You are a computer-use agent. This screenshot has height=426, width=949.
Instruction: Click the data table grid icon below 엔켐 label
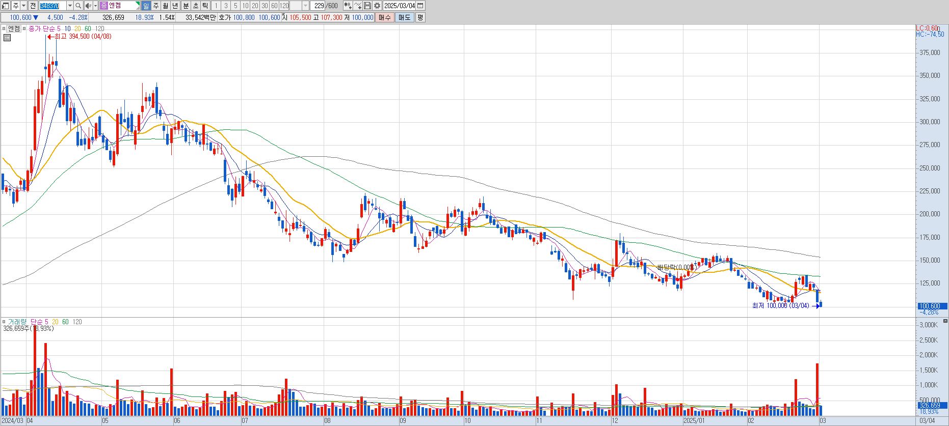(x=7, y=38)
